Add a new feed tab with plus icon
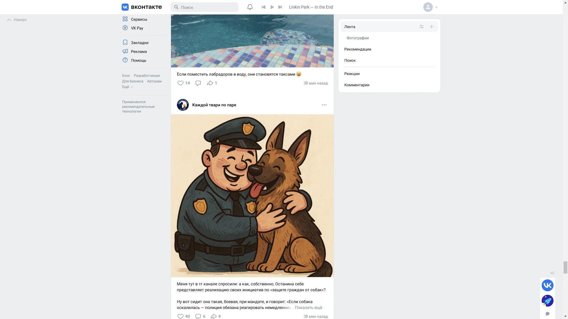568x319 pixels. tap(432, 27)
